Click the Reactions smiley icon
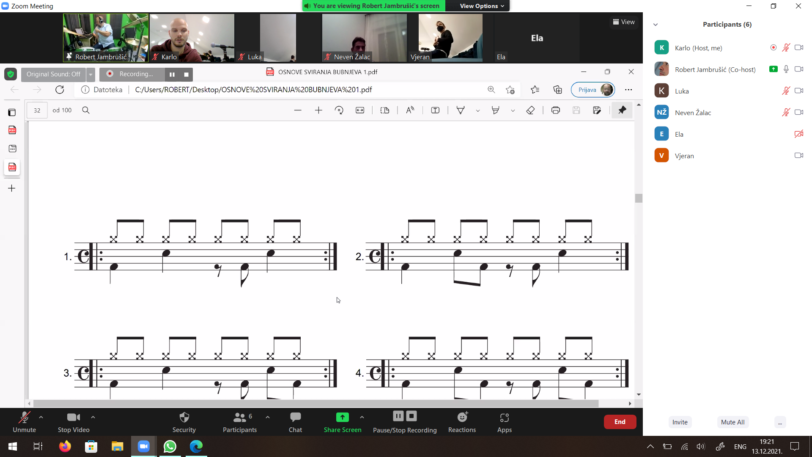 coord(462,418)
